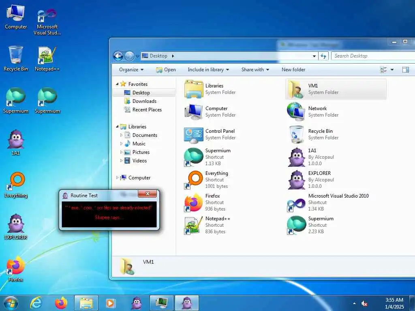This screenshot has width=415, height=311.
Task: Select Music in the Libraries tree
Action: tap(139, 144)
